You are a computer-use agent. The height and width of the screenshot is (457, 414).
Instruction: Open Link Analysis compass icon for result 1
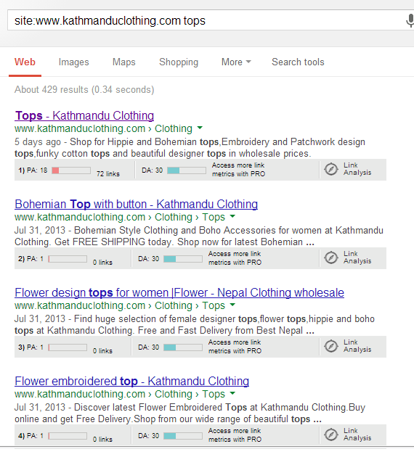point(331,169)
